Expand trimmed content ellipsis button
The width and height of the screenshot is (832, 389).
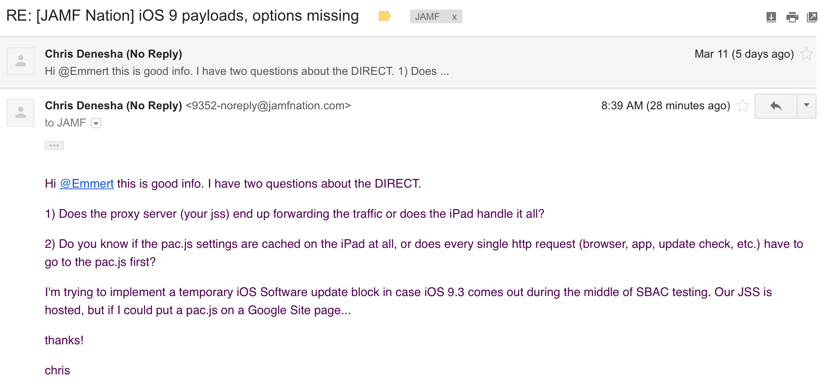click(54, 145)
